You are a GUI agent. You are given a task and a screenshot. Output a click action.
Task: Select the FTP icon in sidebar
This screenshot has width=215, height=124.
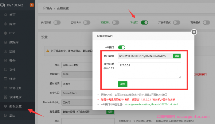(x=5, y=33)
